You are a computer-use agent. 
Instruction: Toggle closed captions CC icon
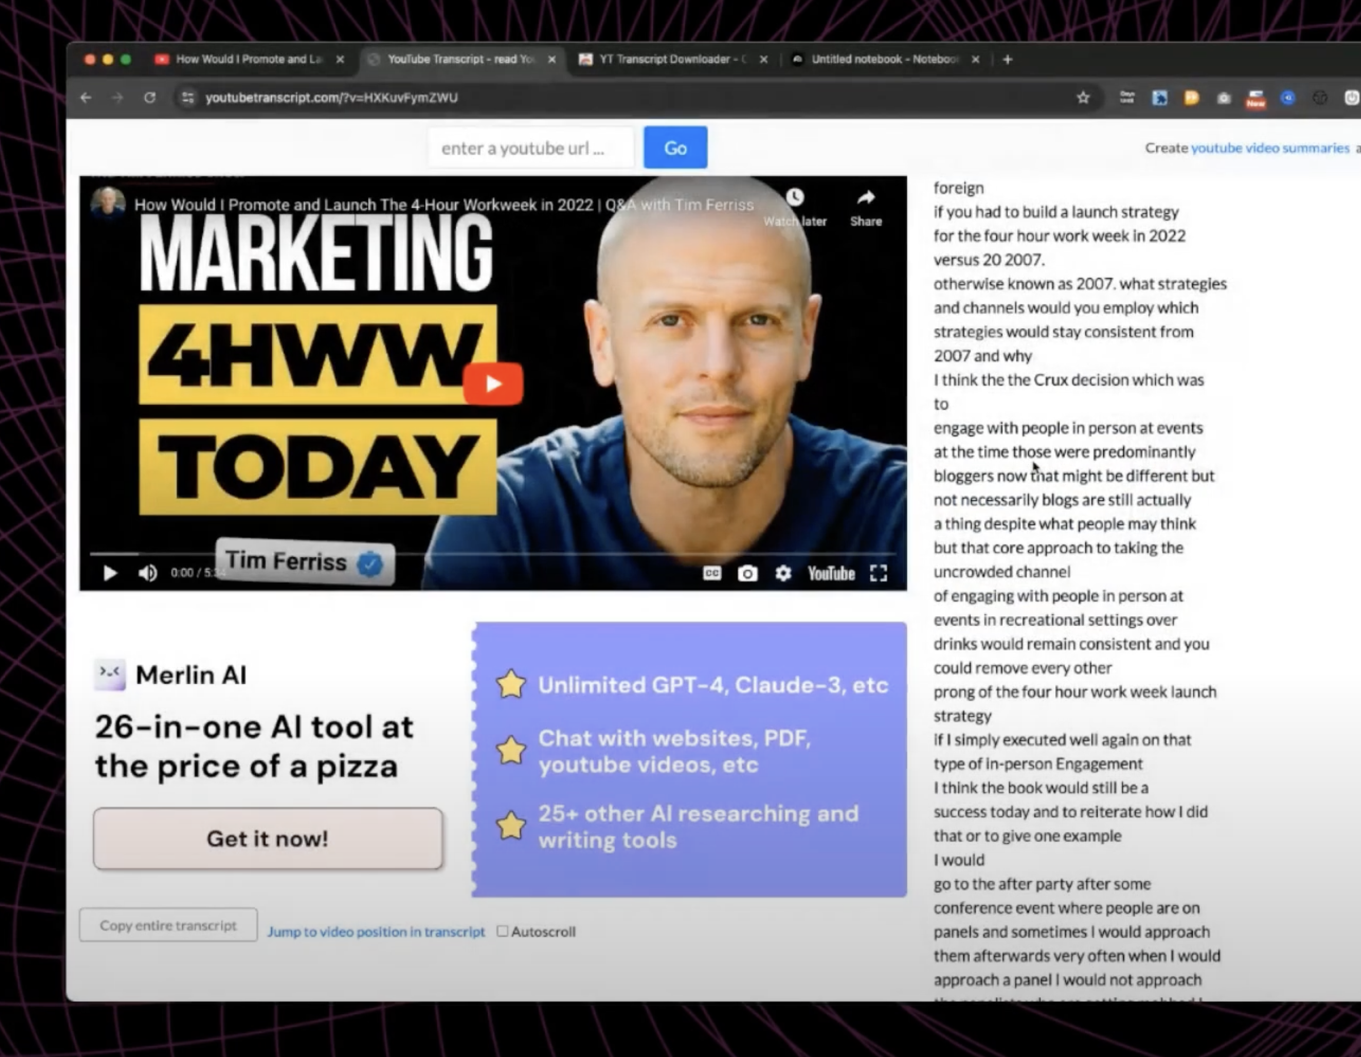[712, 573]
